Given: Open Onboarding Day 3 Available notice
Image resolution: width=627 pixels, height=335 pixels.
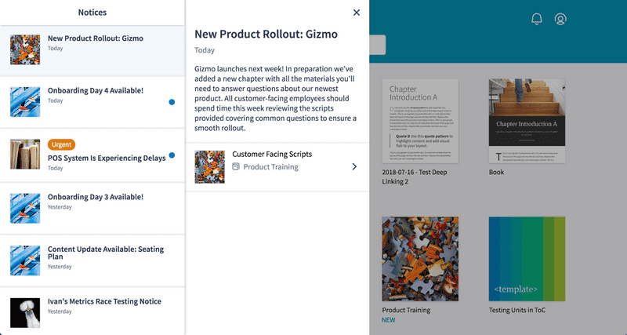Looking at the screenshot, I should pos(92,209).
